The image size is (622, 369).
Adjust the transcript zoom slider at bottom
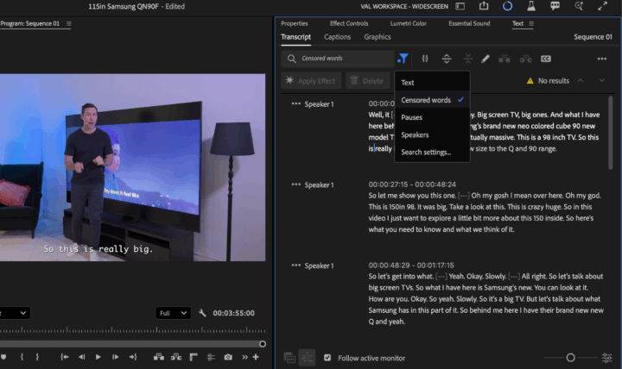(x=570, y=358)
